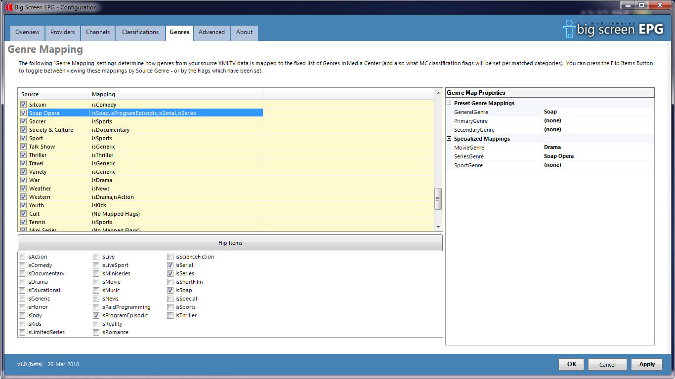Viewport: 675px width, 379px height.
Task: Check the isRomance flag
Action: pos(96,332)
